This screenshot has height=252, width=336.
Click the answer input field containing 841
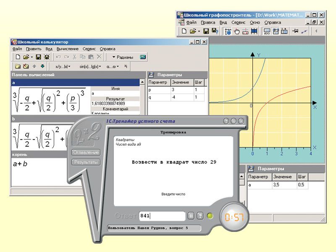pyautogui.click(x=162, y=216)
